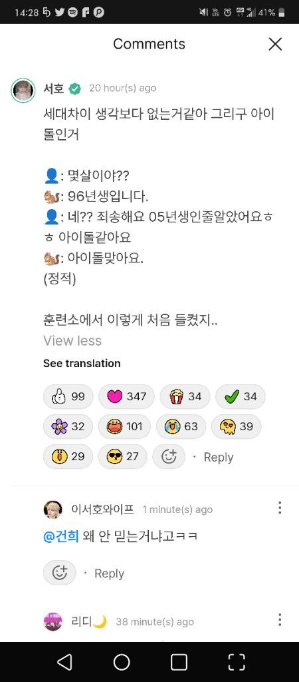Tap the purple flower reaction with 32
299x682 pixels.
pos(68,426)
